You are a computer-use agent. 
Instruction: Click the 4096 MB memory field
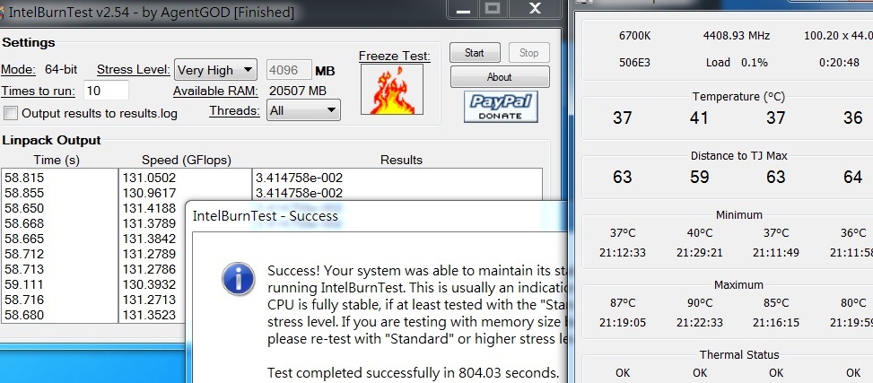(290, 70)
